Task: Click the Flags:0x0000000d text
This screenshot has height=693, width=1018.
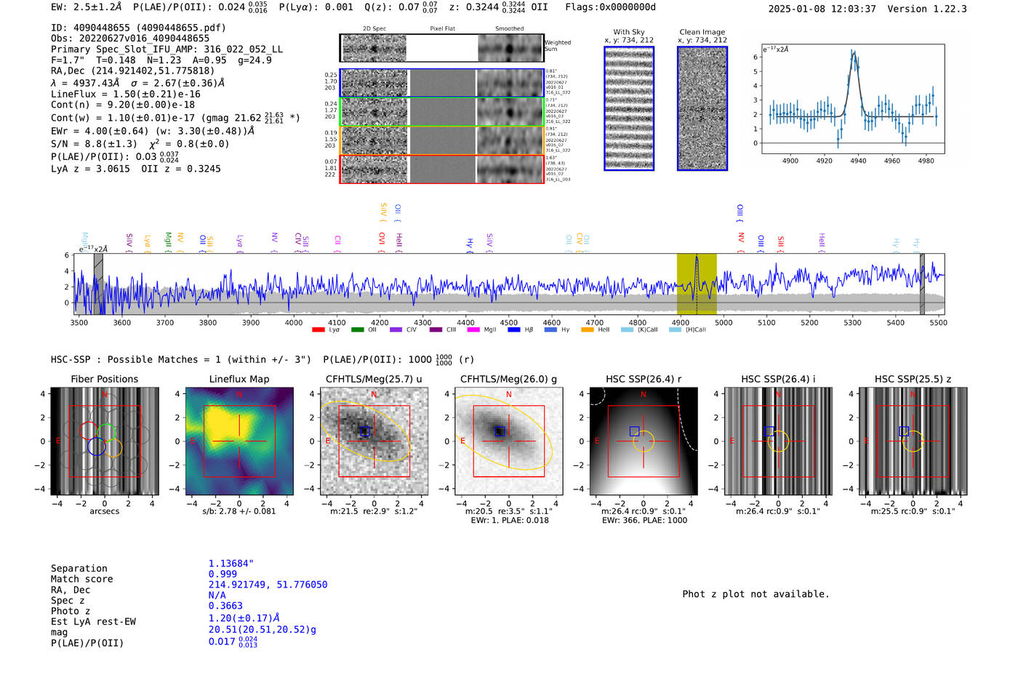Action: 611,7
